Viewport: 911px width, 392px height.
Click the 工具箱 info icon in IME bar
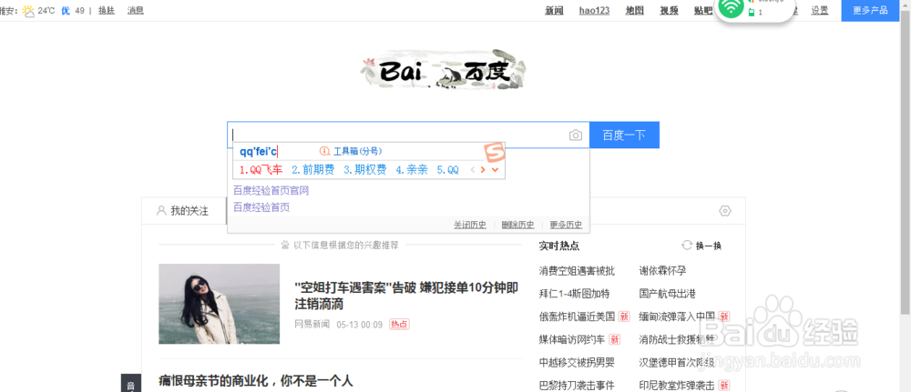pos(324,151)
